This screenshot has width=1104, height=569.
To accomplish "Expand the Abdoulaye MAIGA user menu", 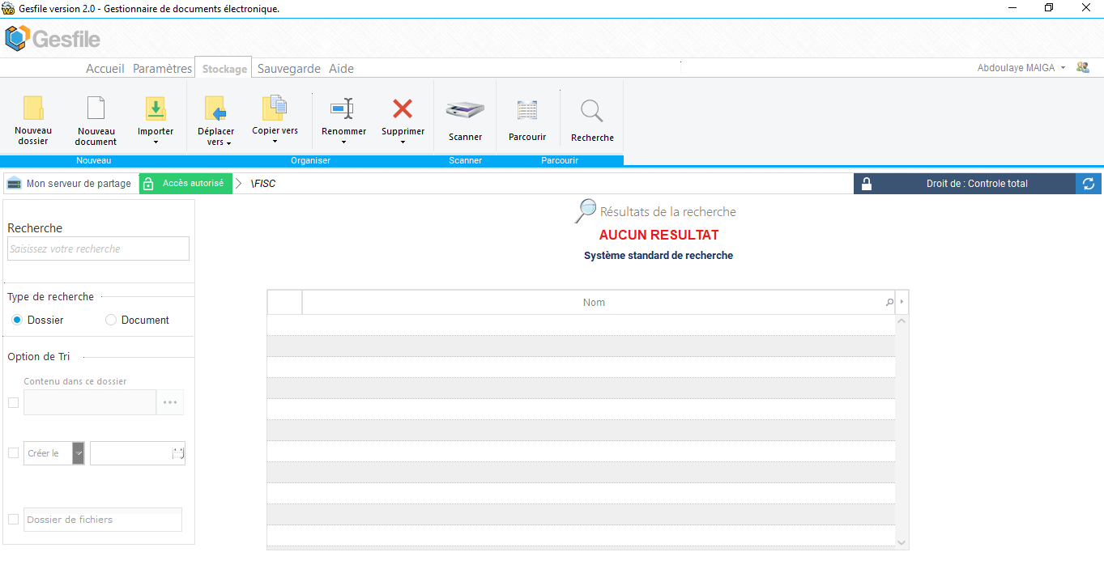I will click(x=1063, y=68).
